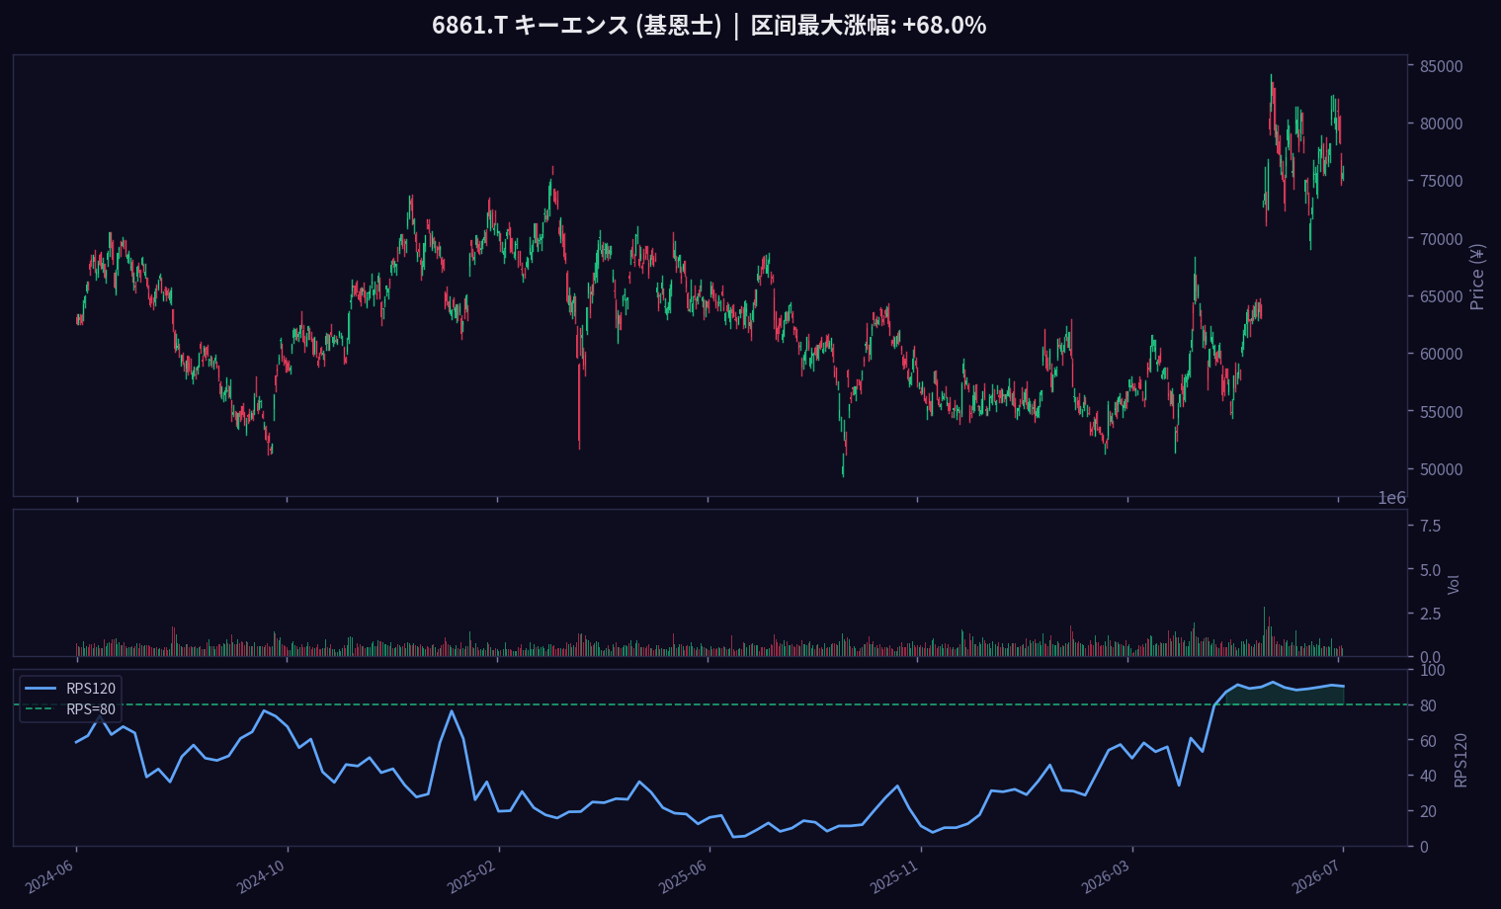Image resolution: width=1501 pixels, height=909 pixels.
Task: Click the 85000 price axis tick
Action: pyautogui.click(x=1441, y=66)
